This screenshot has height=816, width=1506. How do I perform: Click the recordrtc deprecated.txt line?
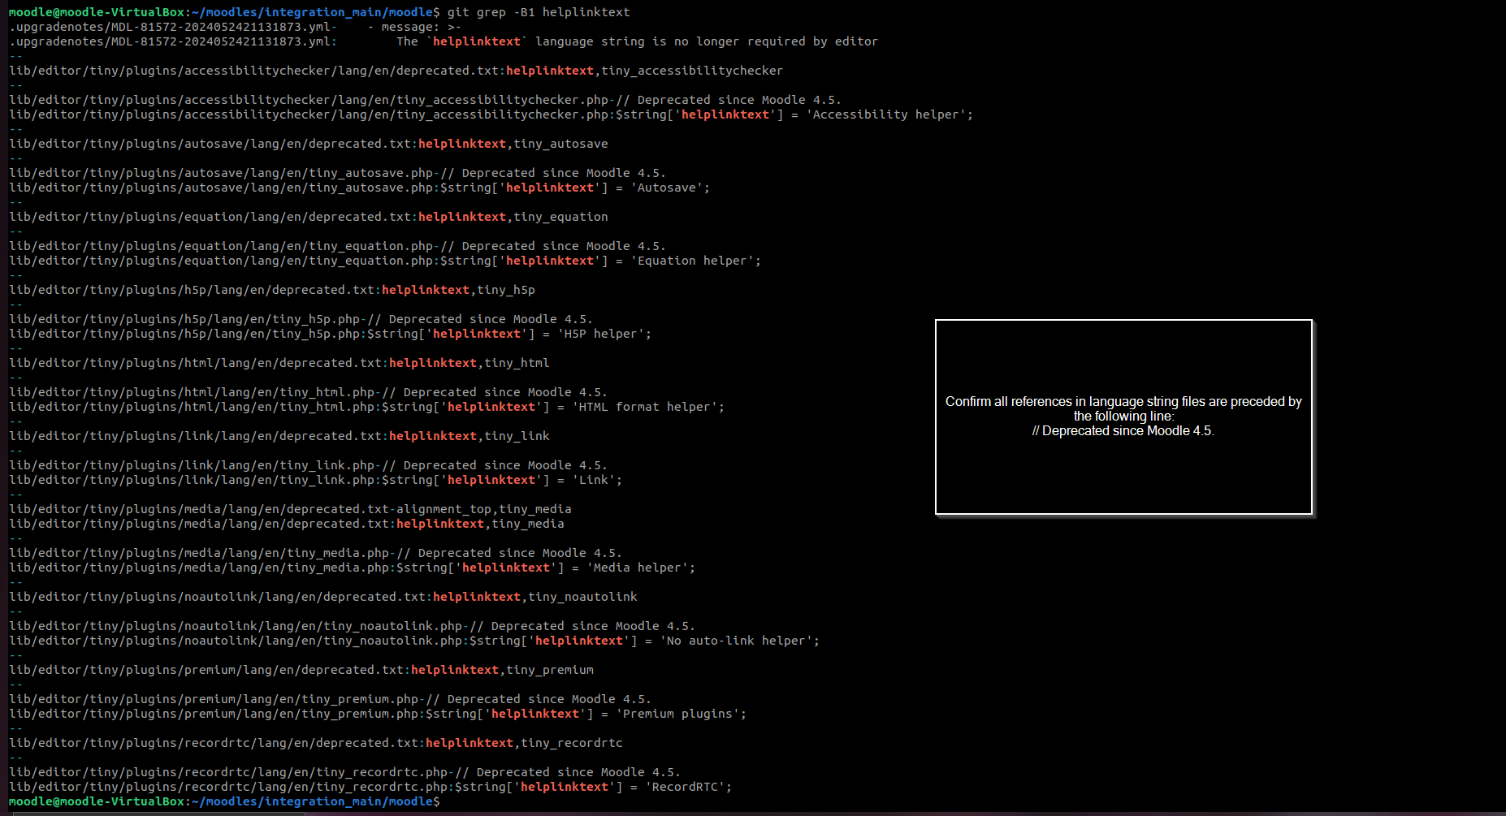coord(316,743)
